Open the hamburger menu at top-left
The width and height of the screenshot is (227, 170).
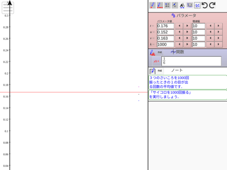pos(8,8)
